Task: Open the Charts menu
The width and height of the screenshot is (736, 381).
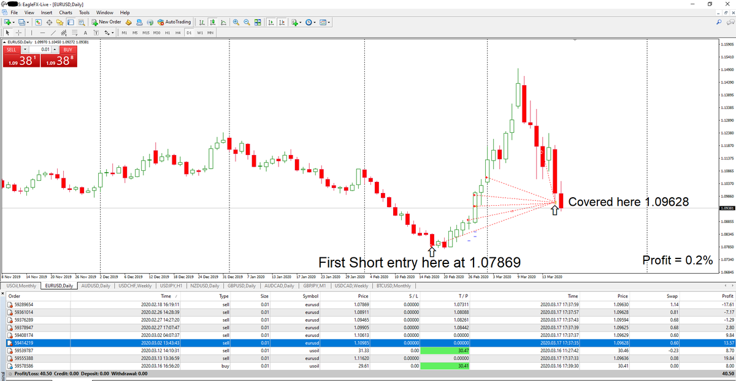Action: coord(66,12)
